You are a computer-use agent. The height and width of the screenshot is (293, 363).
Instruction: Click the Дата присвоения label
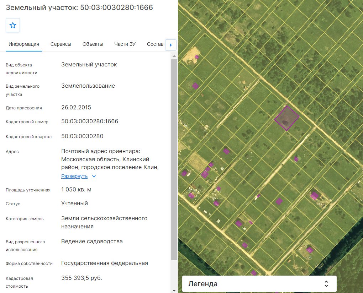point(24,108)
